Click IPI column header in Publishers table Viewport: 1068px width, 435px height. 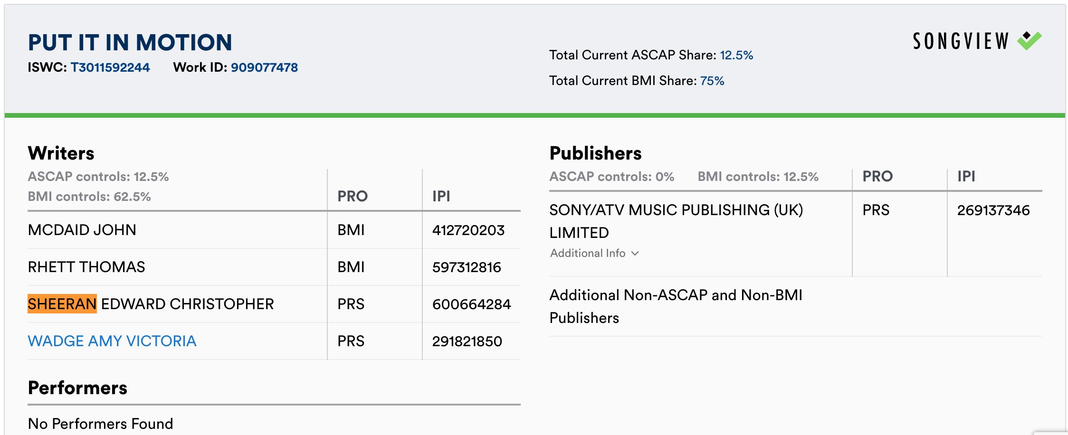point(966,176)
